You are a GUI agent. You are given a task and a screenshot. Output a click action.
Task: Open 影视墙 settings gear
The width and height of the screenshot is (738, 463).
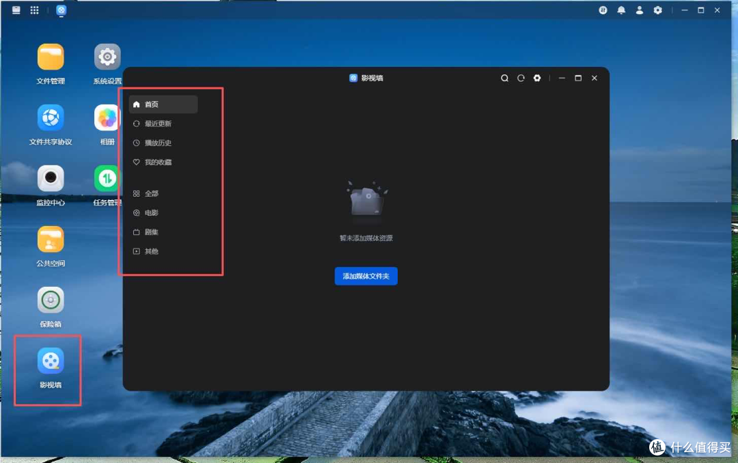pos(537,78)
